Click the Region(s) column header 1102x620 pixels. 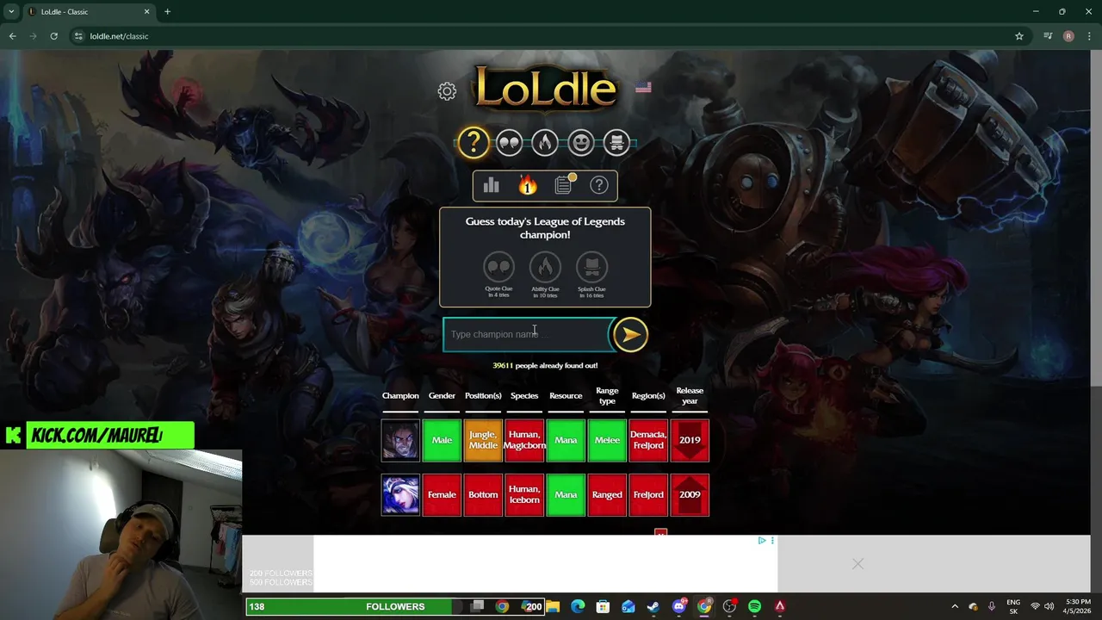pyautogui.click(x=648, y=396)
